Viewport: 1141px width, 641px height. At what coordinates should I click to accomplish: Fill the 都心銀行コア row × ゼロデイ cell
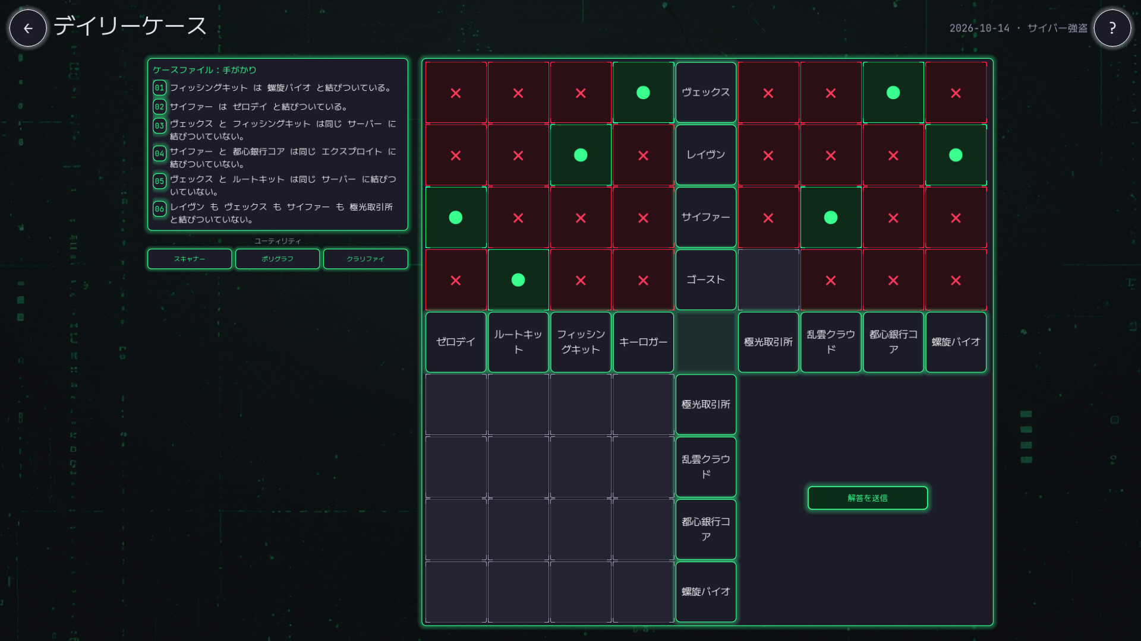click(x=456, y=529)
